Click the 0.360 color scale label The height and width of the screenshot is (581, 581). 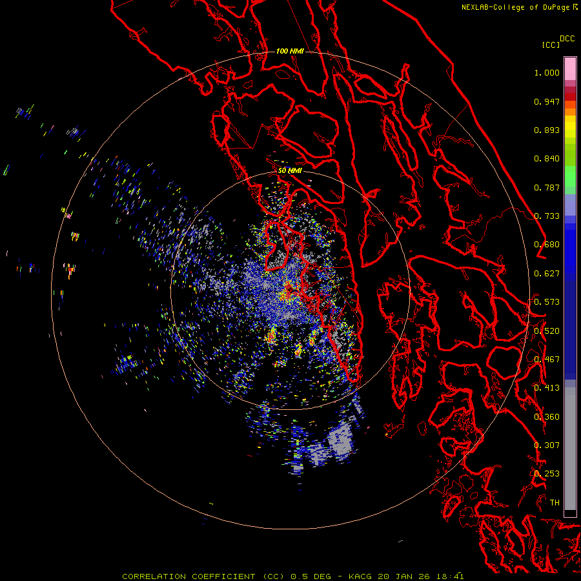click(547, 417)
